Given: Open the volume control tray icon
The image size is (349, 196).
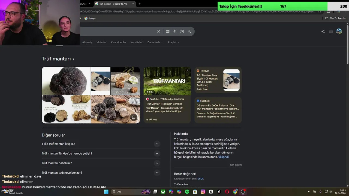Looking at the screenshot, I should point(330,192).
